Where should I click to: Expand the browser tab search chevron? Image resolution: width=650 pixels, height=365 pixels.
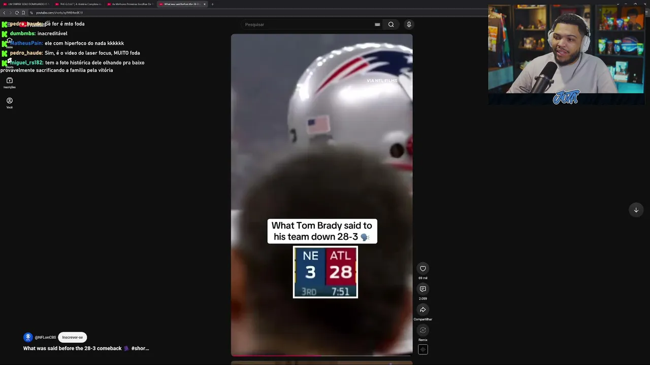[618, 4]
